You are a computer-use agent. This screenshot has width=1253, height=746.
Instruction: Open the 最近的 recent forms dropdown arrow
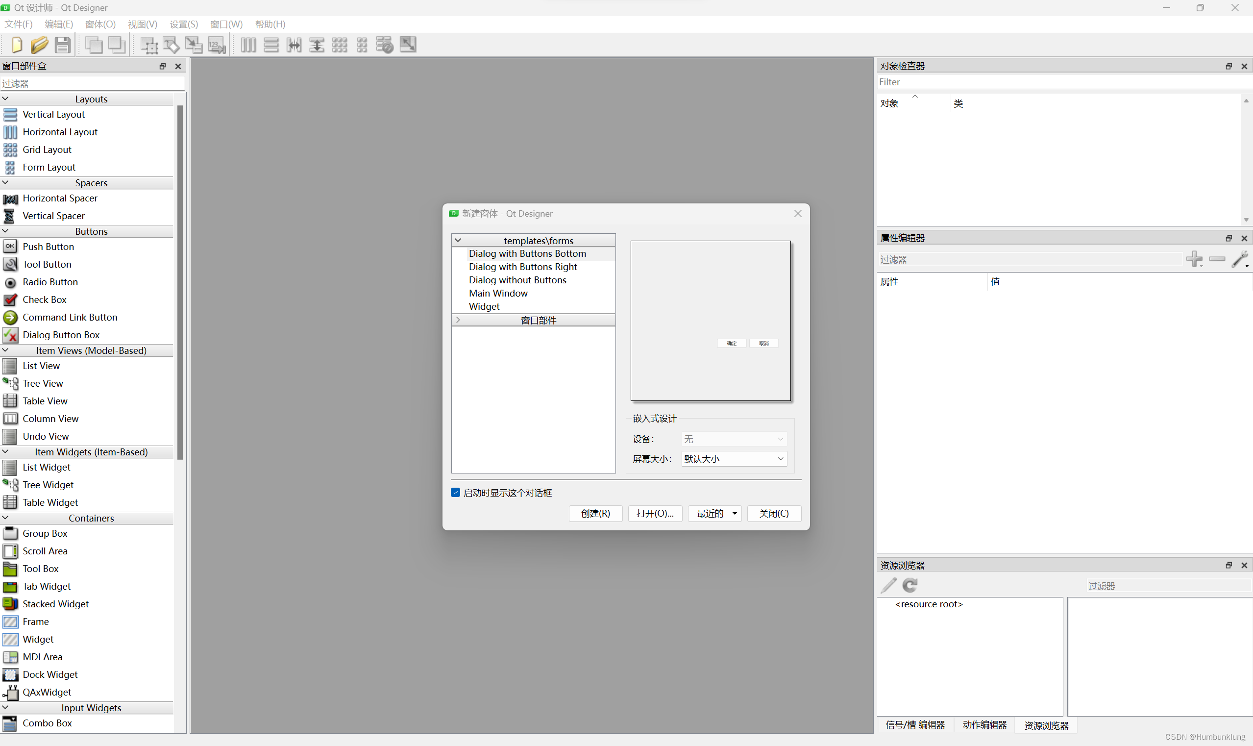[x=735, y=513]
